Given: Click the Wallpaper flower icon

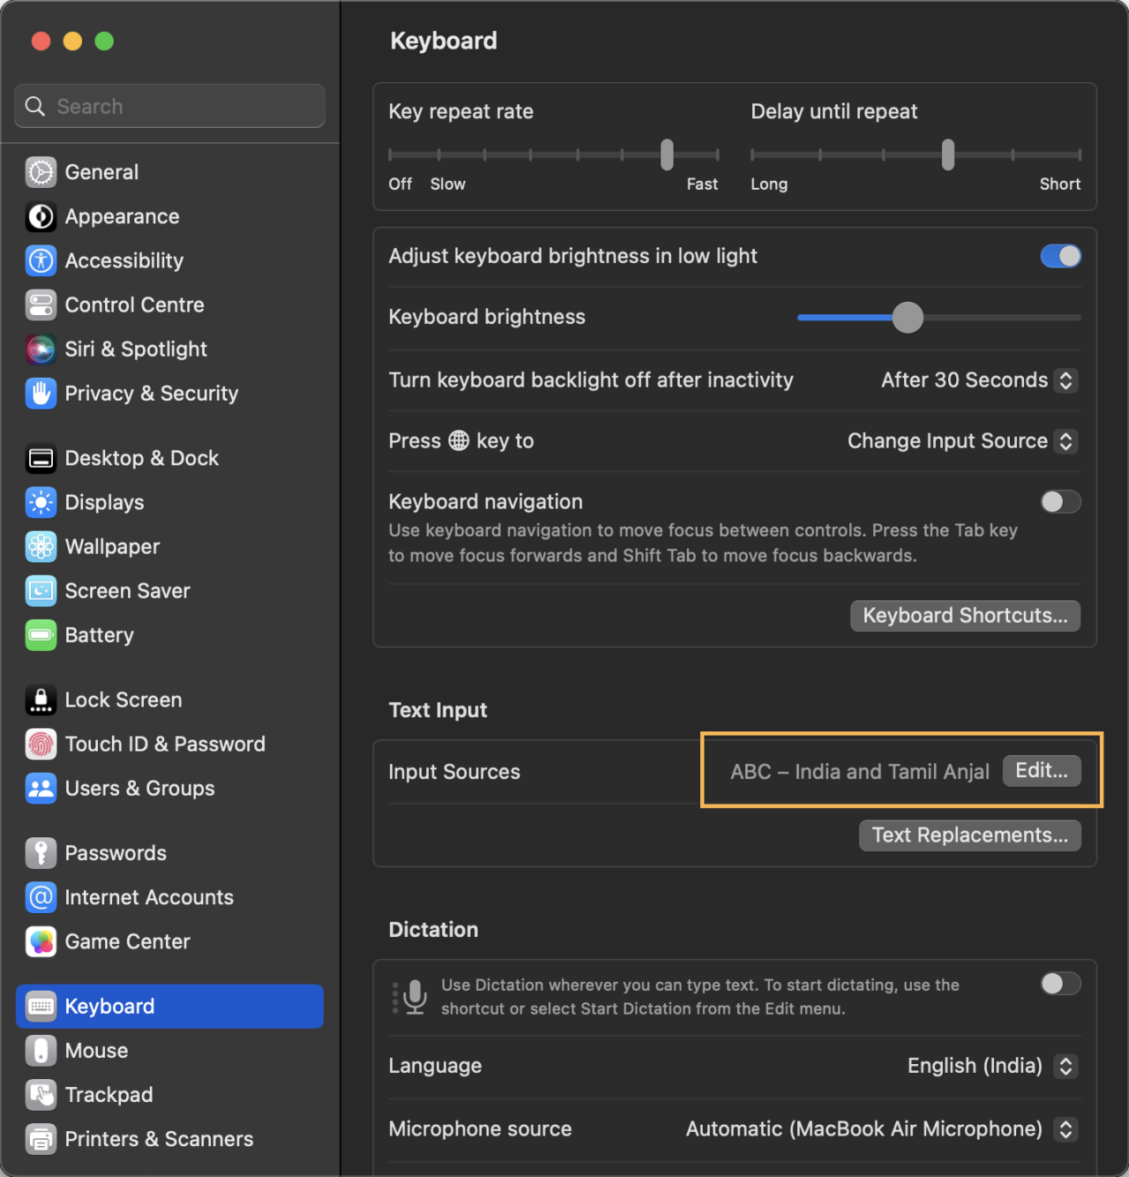Looking at the screenshot, I should 41,546.
